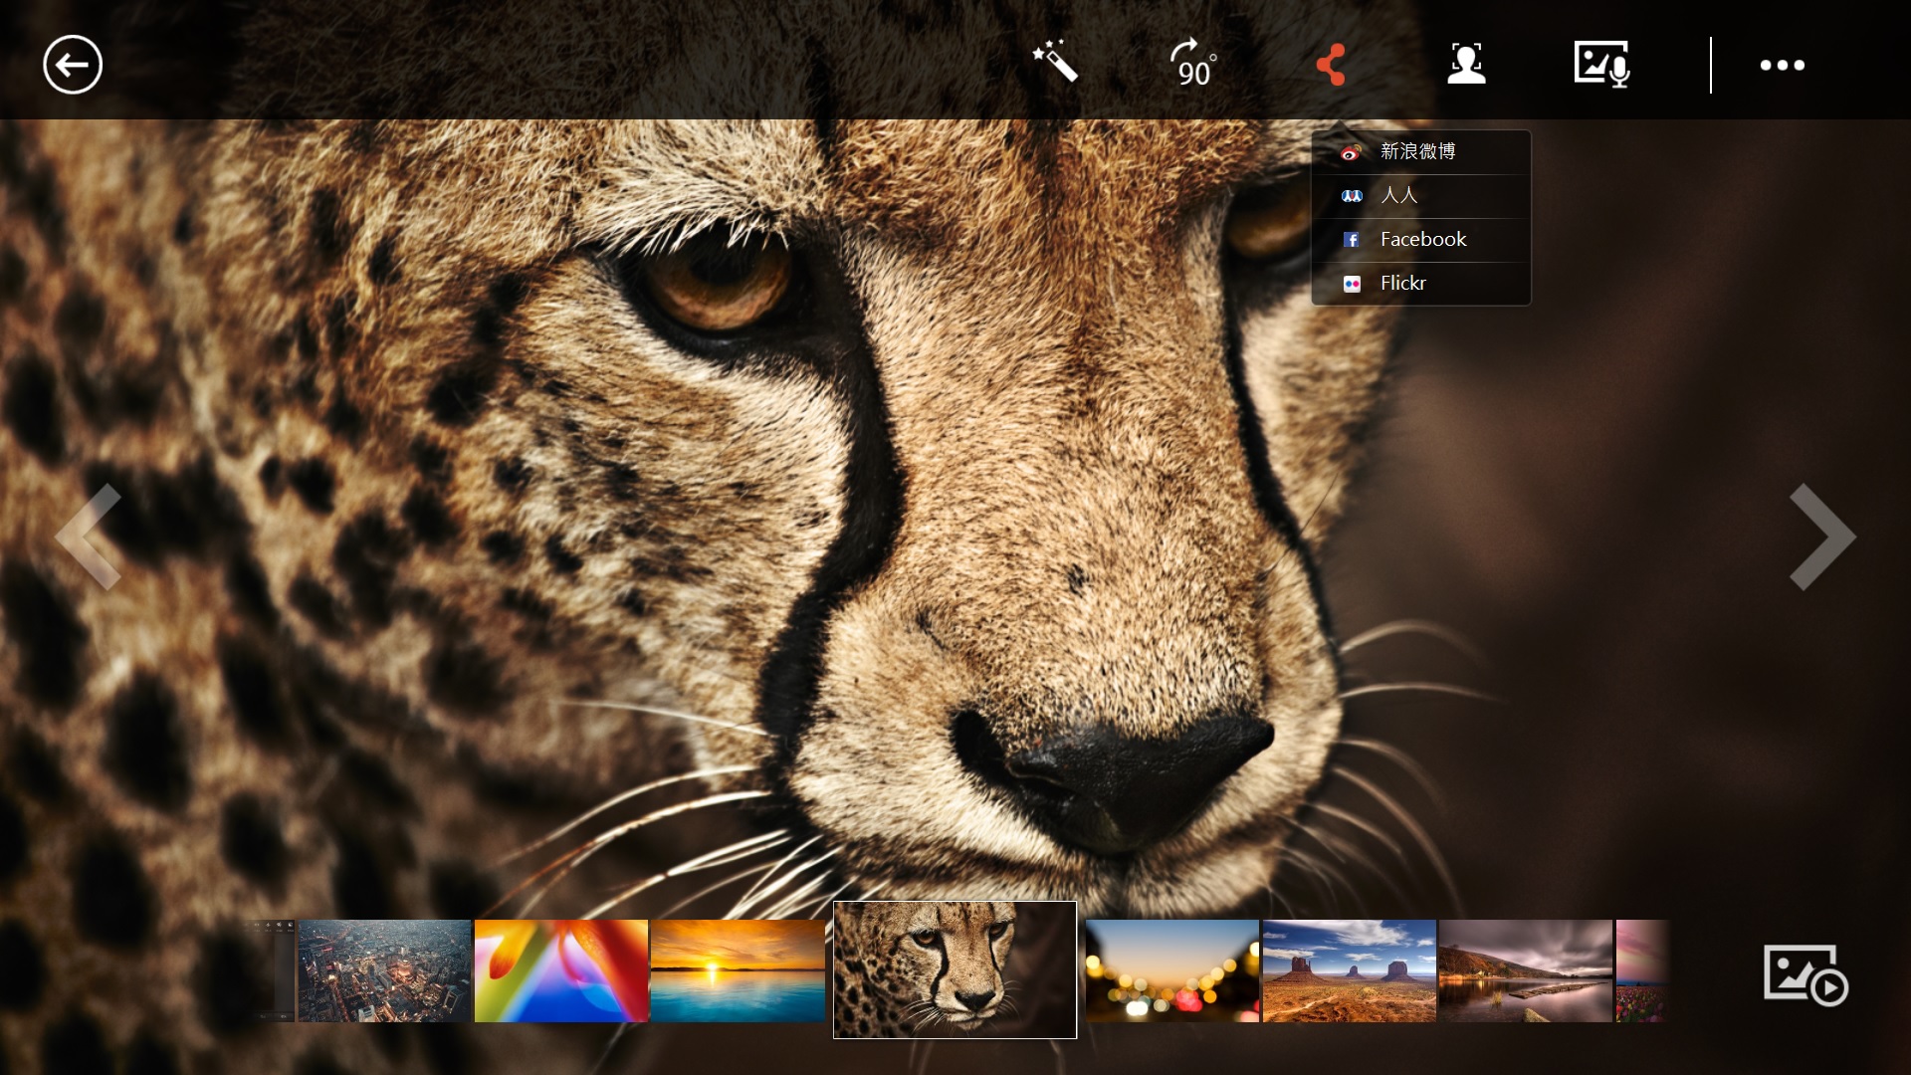
Task: Start slideshow with photo-play icon
Action: (x=1805, y=975)
